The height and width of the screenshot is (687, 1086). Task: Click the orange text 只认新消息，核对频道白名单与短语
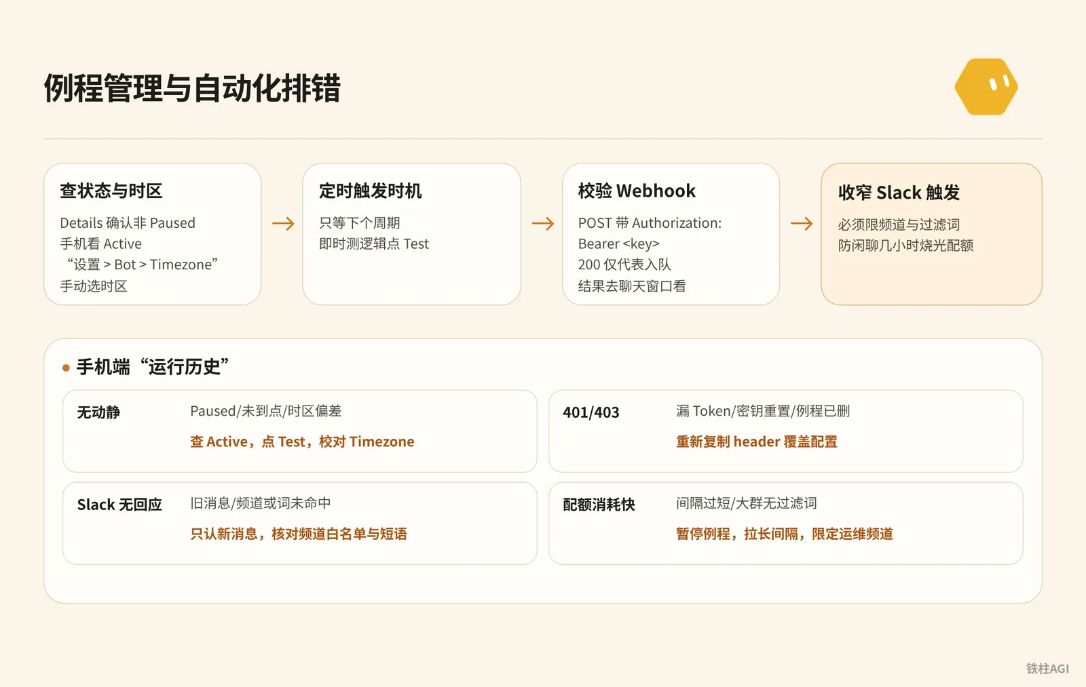tap(299, 534)
